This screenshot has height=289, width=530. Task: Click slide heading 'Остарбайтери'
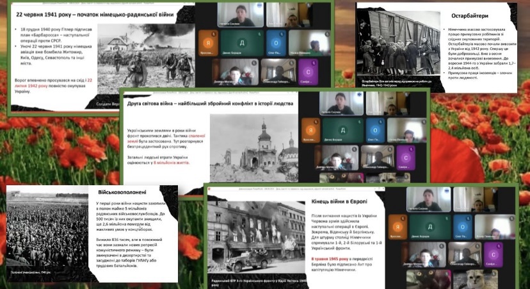click(x=469, y=15)
